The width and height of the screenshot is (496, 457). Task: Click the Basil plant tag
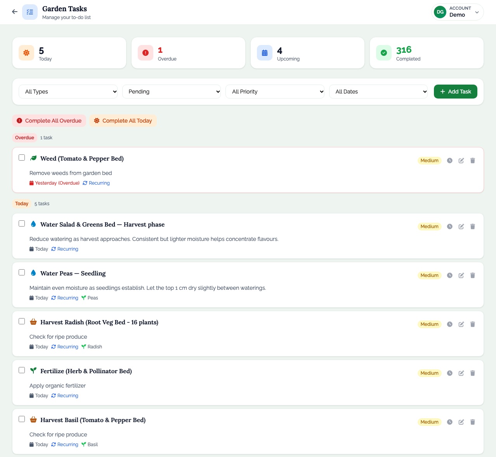tap(90, 445)
